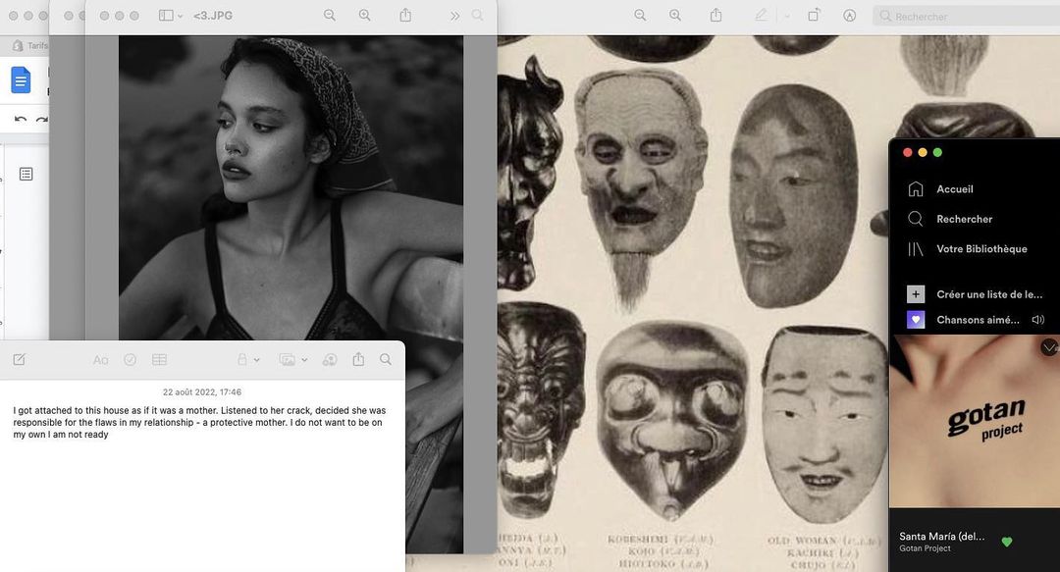This screenshot has height=572, width=1060.
Task: Expand the note lock dropdown
Action: pyautogui.click(x=248, y=360)
